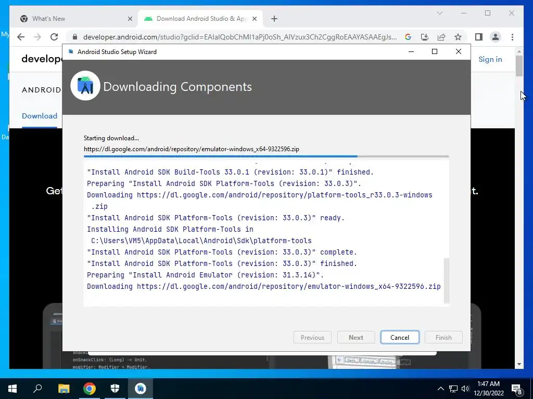533x399 pixels.
Task: Click the emulator zip URL above progress bar
Action: point(192,149)
